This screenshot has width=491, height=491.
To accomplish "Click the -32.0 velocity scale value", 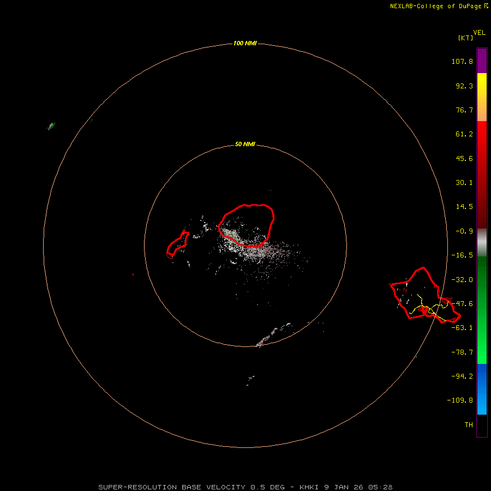I will (x=462, y=280).
